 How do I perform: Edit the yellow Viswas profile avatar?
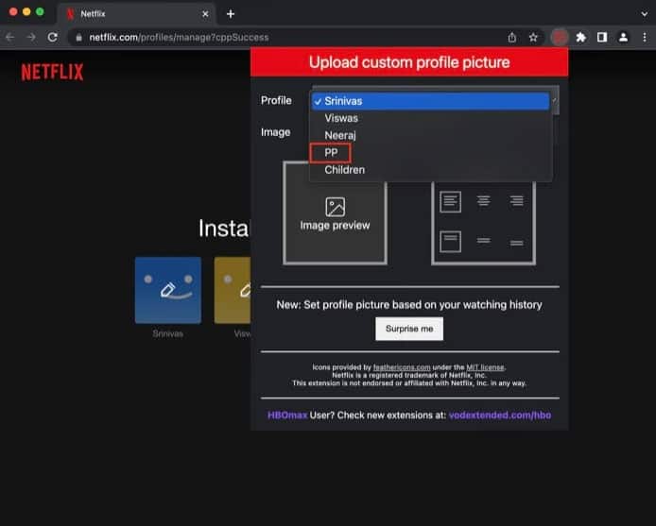click(x=233, y=290)
